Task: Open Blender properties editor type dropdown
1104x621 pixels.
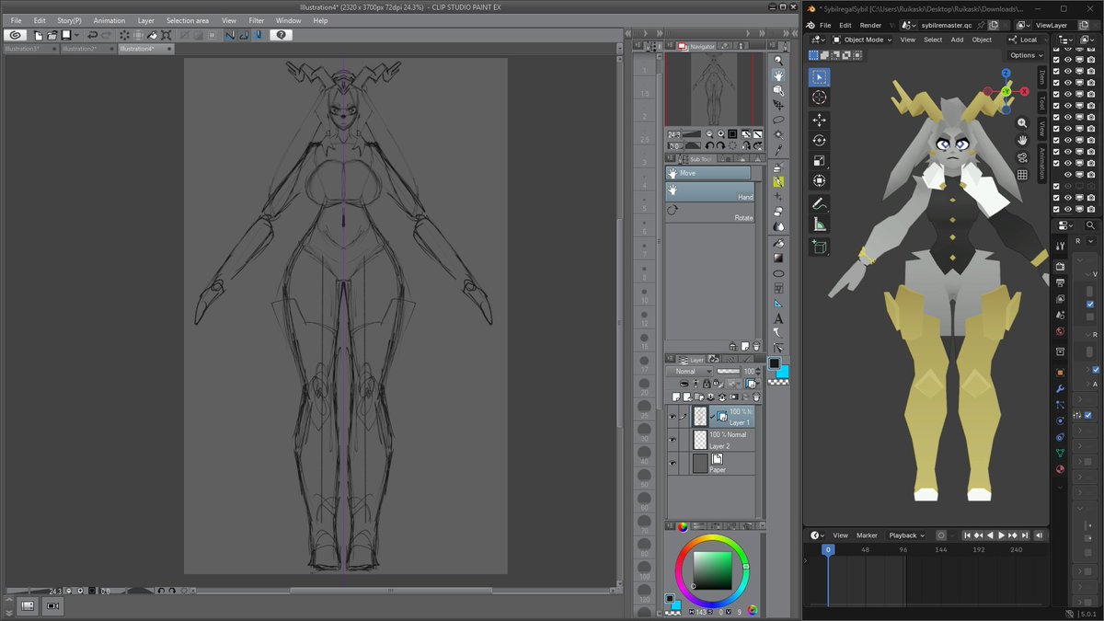Action: tap(1064, 225)
